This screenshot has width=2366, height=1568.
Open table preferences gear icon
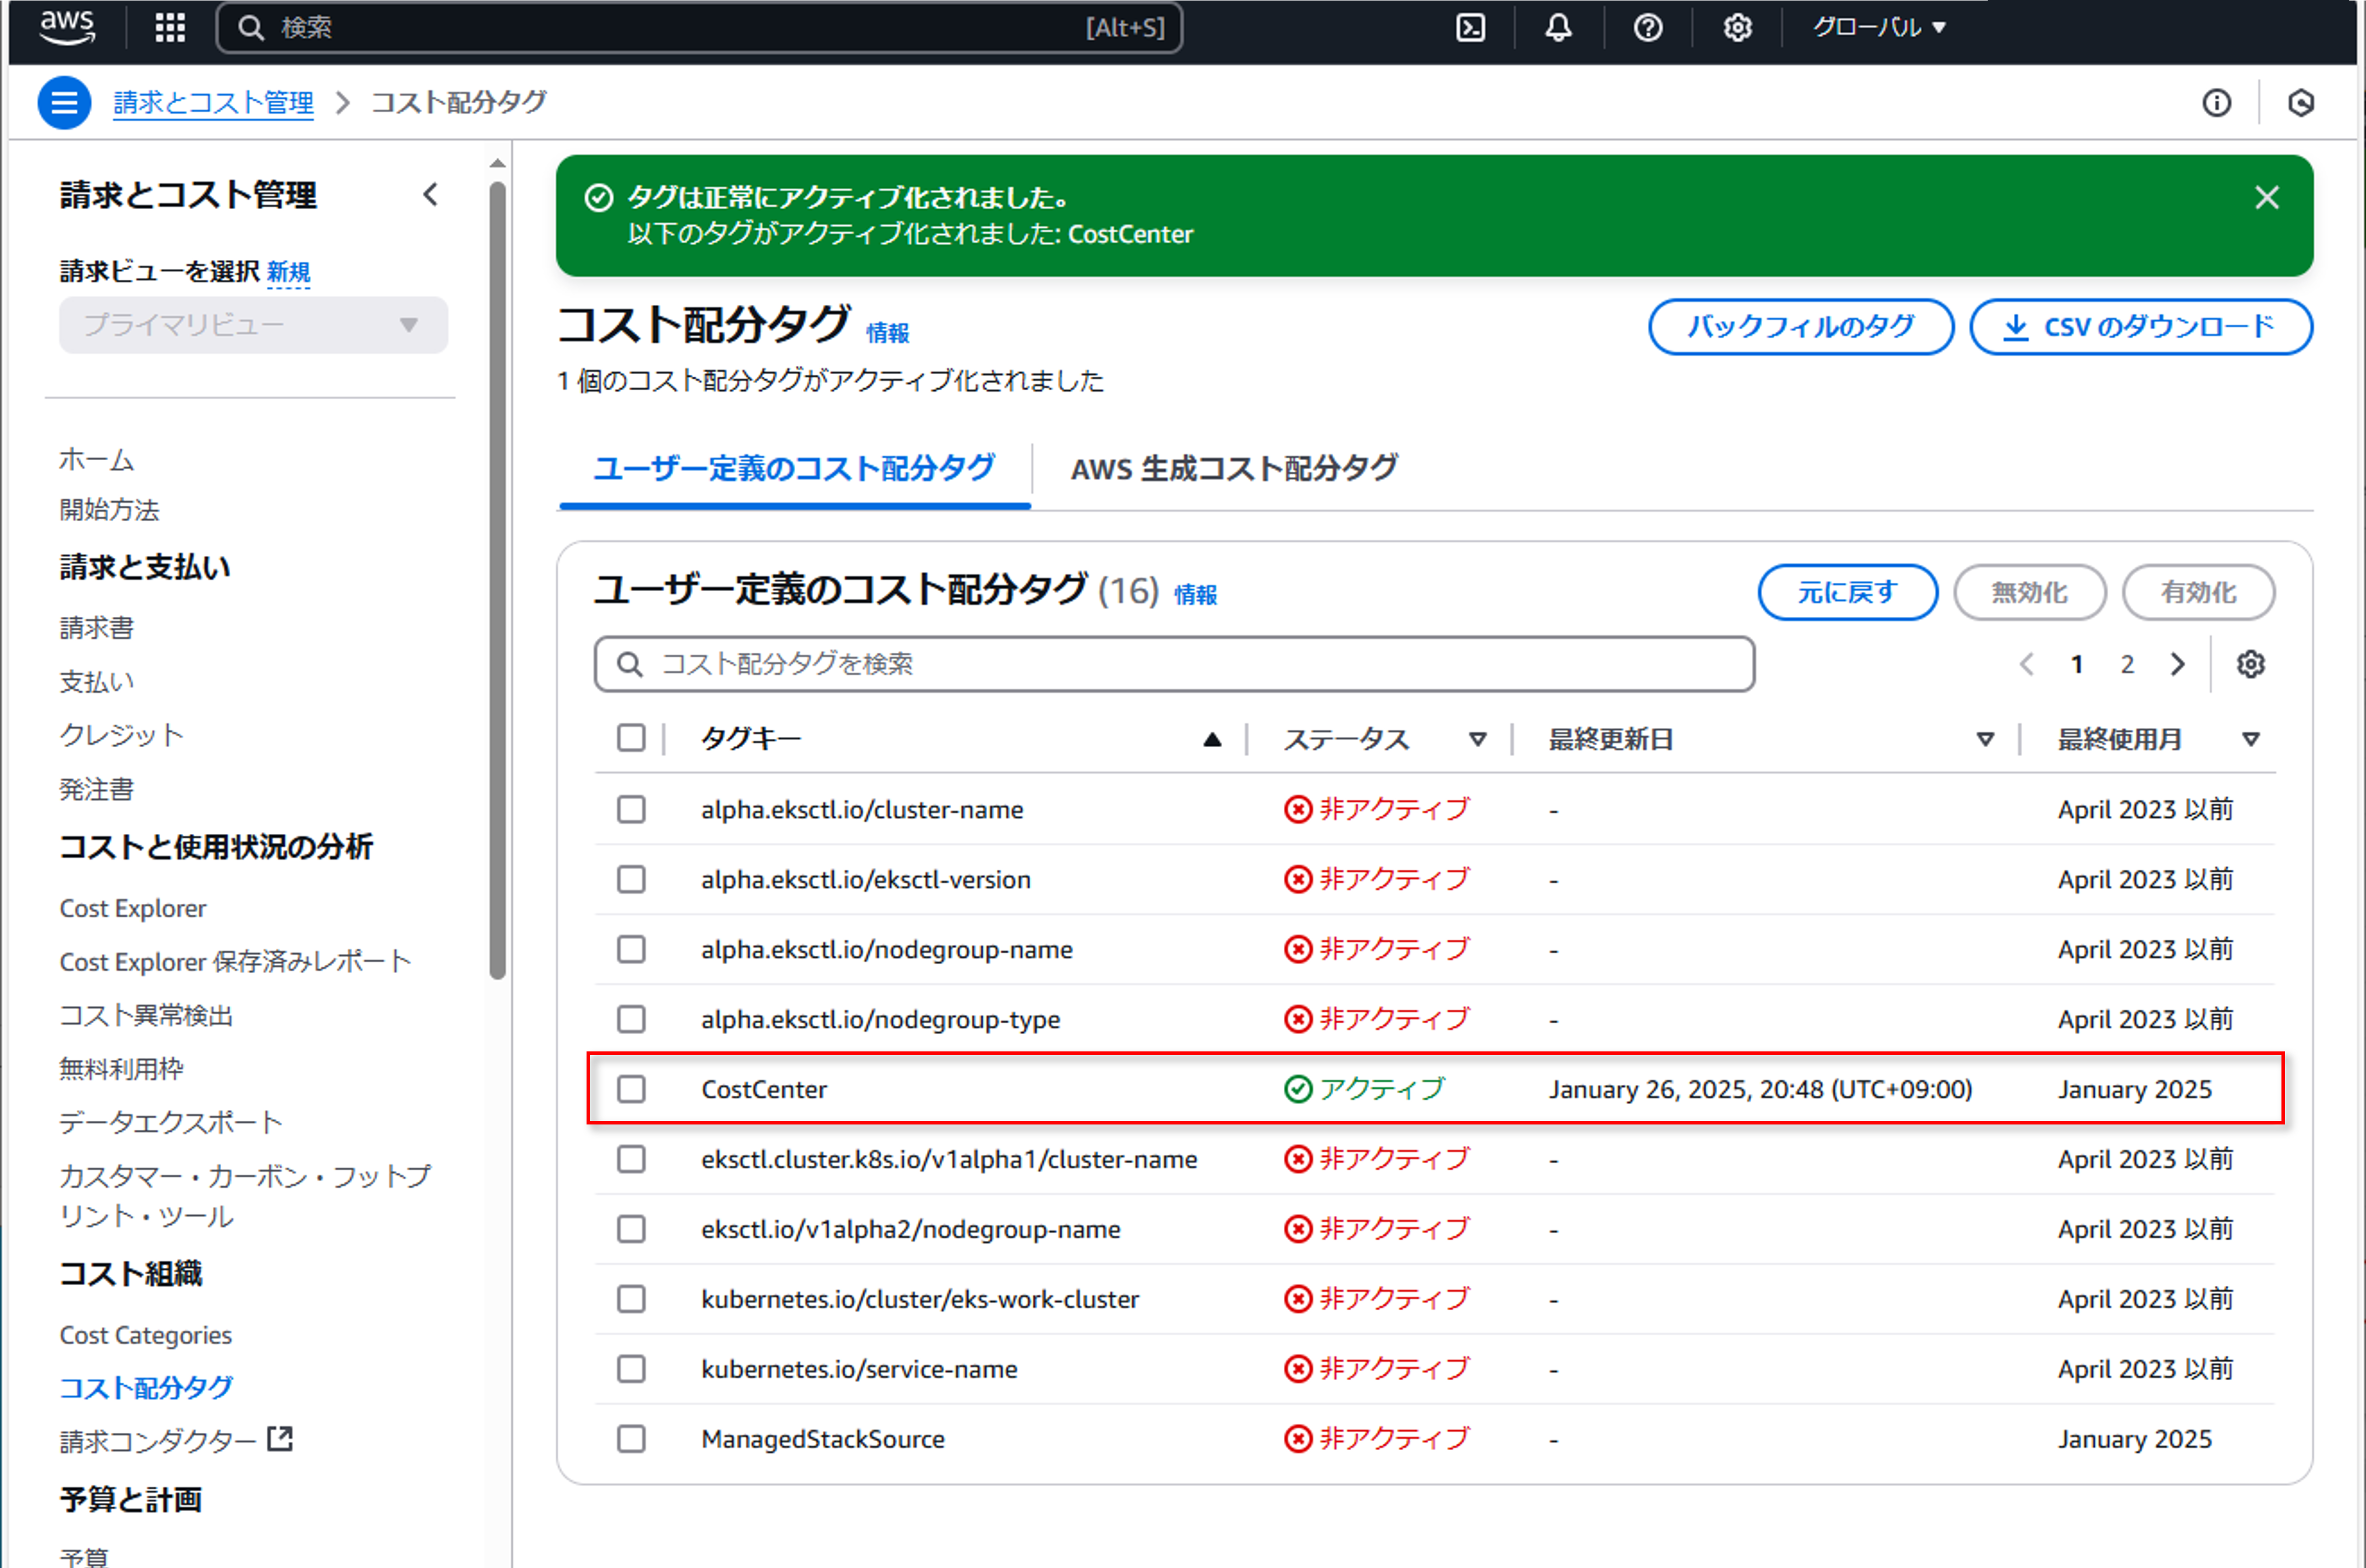click(2250, 664)
